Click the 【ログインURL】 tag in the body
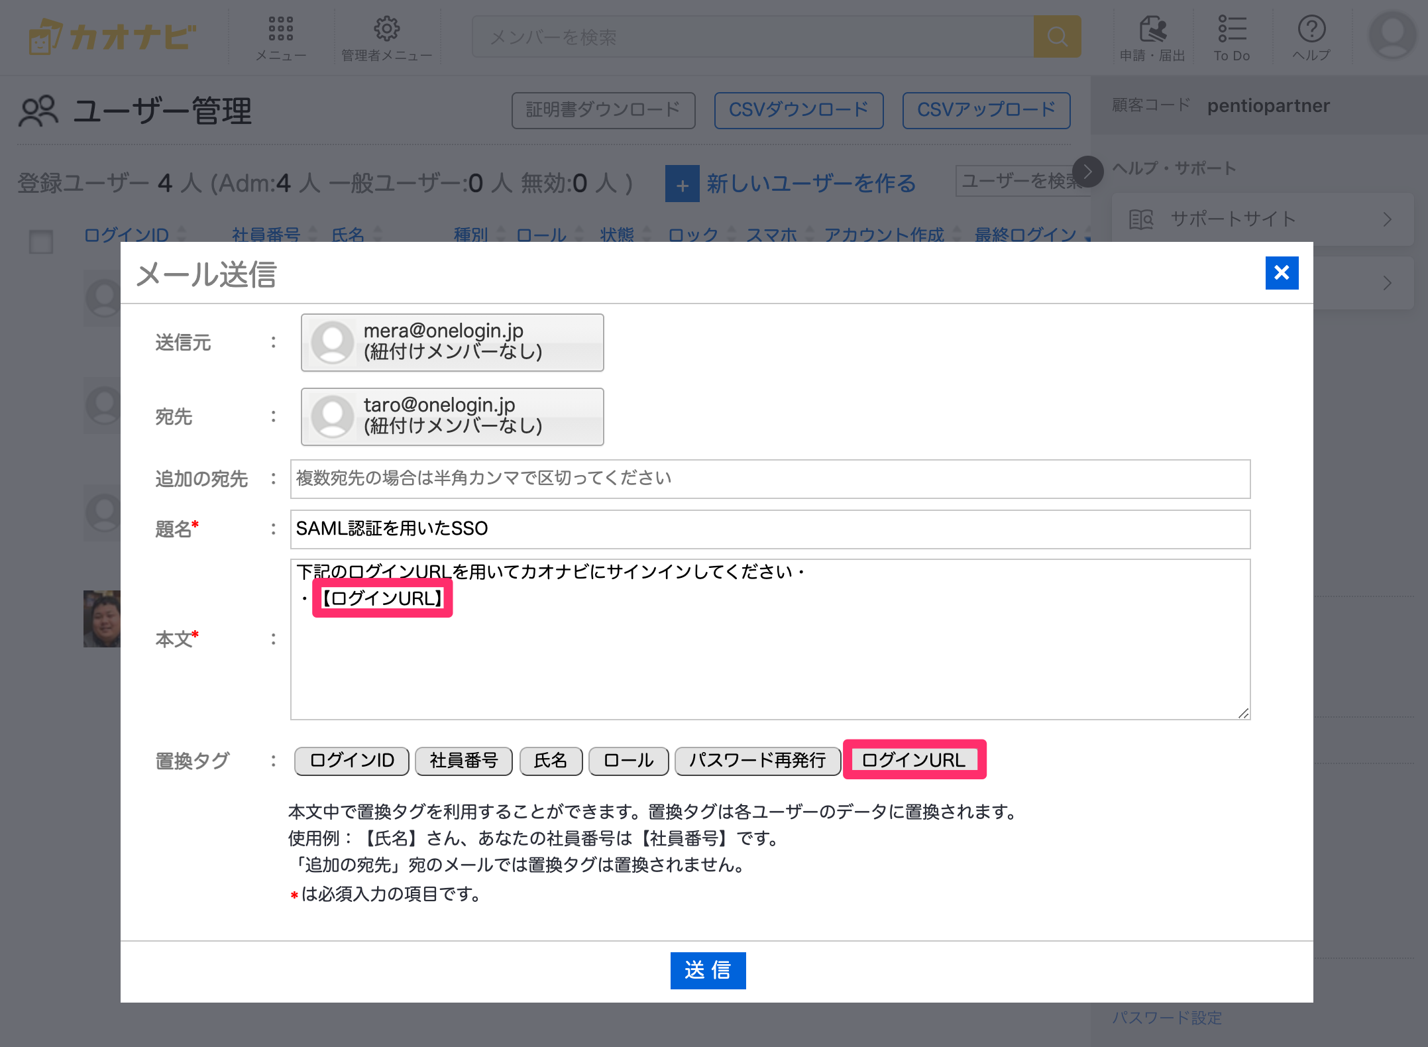The height and width of the screenshot is (1047, 1428). click(x=382, y=598)
